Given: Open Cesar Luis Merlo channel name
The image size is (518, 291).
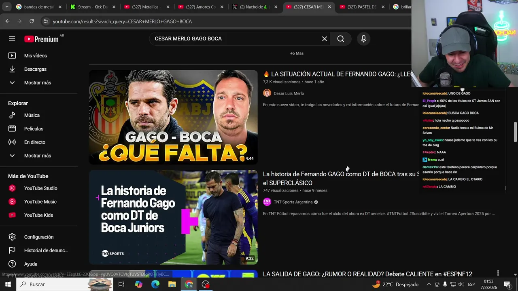Looking at the screenshot, I should pos(289,93).
